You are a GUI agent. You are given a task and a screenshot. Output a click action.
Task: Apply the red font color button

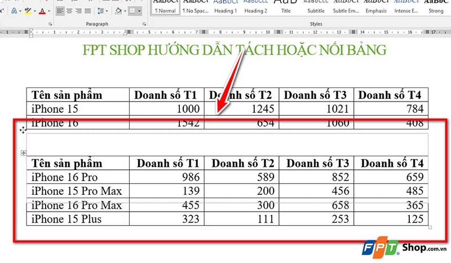(42, 11)
